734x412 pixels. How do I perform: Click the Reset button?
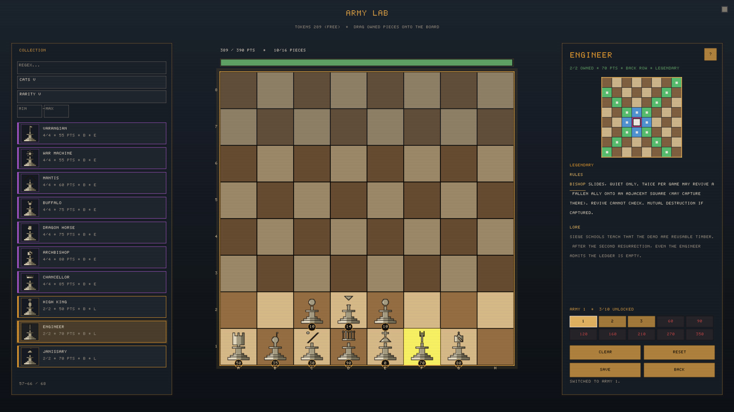pos(679,352)
